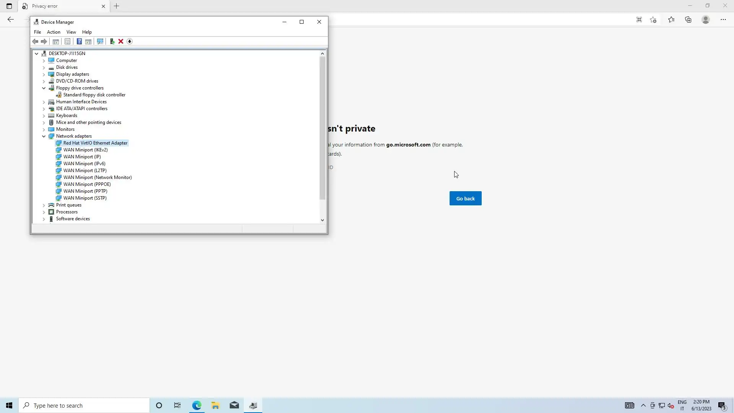Click the Disable device down-arrow icon
This screenshot has width=734, height=413.
click(x=130, y=41)
